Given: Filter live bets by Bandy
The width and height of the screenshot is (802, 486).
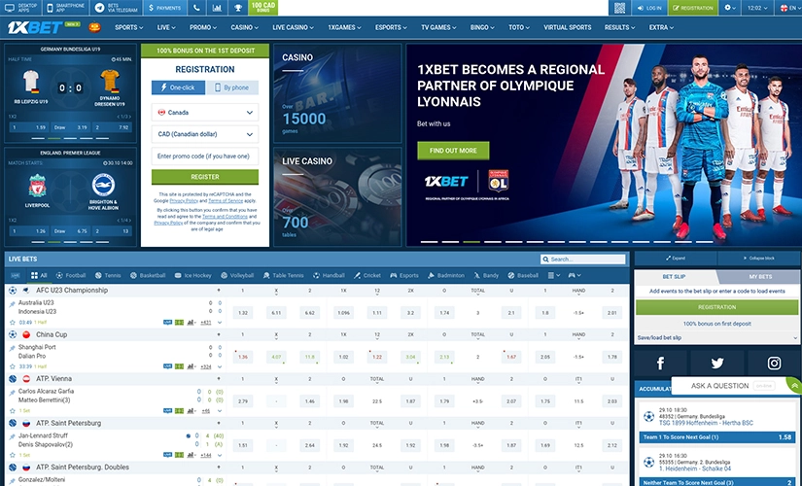Looking at the screenshot, I should (x=486, y=275).
